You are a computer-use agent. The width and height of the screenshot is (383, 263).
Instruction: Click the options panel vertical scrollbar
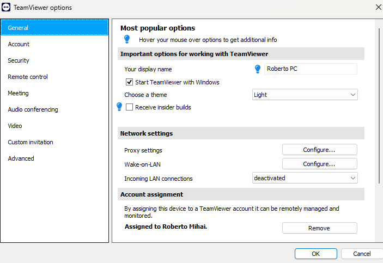(379, 106)
